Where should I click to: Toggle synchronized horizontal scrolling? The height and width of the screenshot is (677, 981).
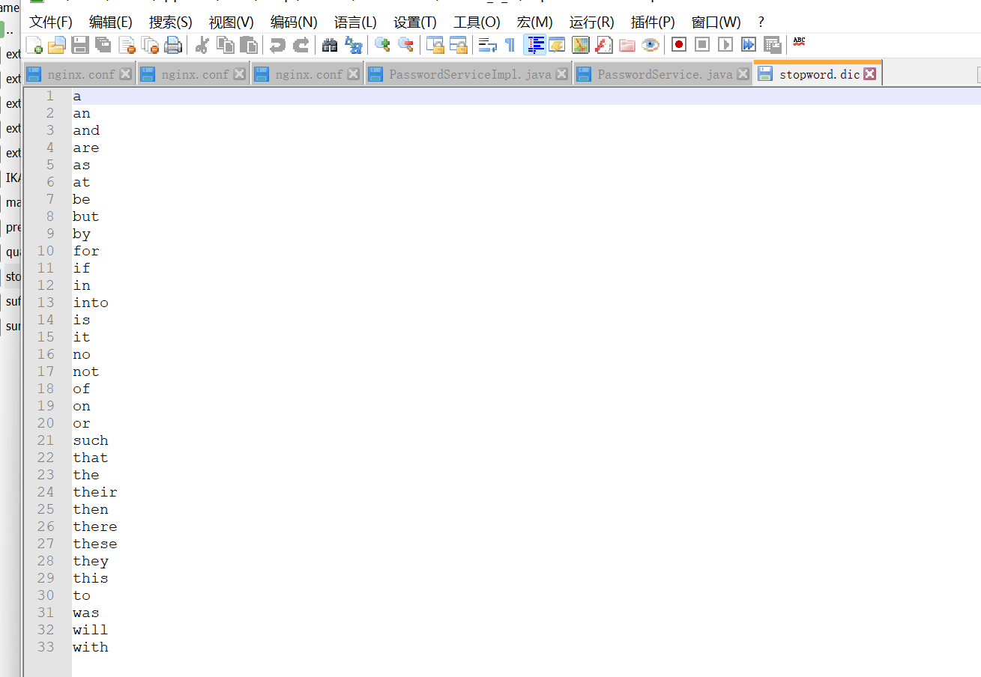coord(459,45)
